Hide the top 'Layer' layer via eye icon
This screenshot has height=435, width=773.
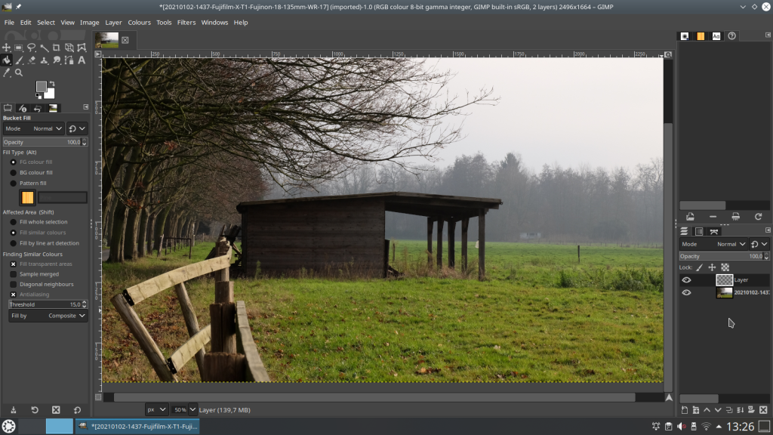tap(686, 280)
